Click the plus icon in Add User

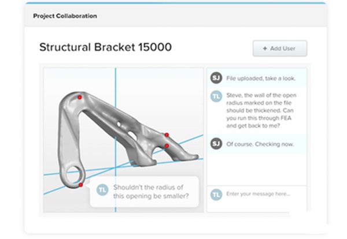pos(265,48)
